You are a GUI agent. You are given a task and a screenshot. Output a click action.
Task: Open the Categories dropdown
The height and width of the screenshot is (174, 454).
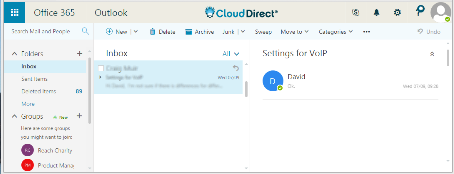point(336,32)
